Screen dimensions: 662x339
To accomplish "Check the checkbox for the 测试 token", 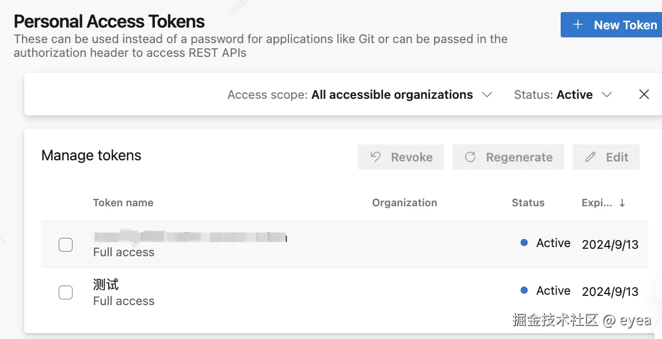I will pos(66,292).
